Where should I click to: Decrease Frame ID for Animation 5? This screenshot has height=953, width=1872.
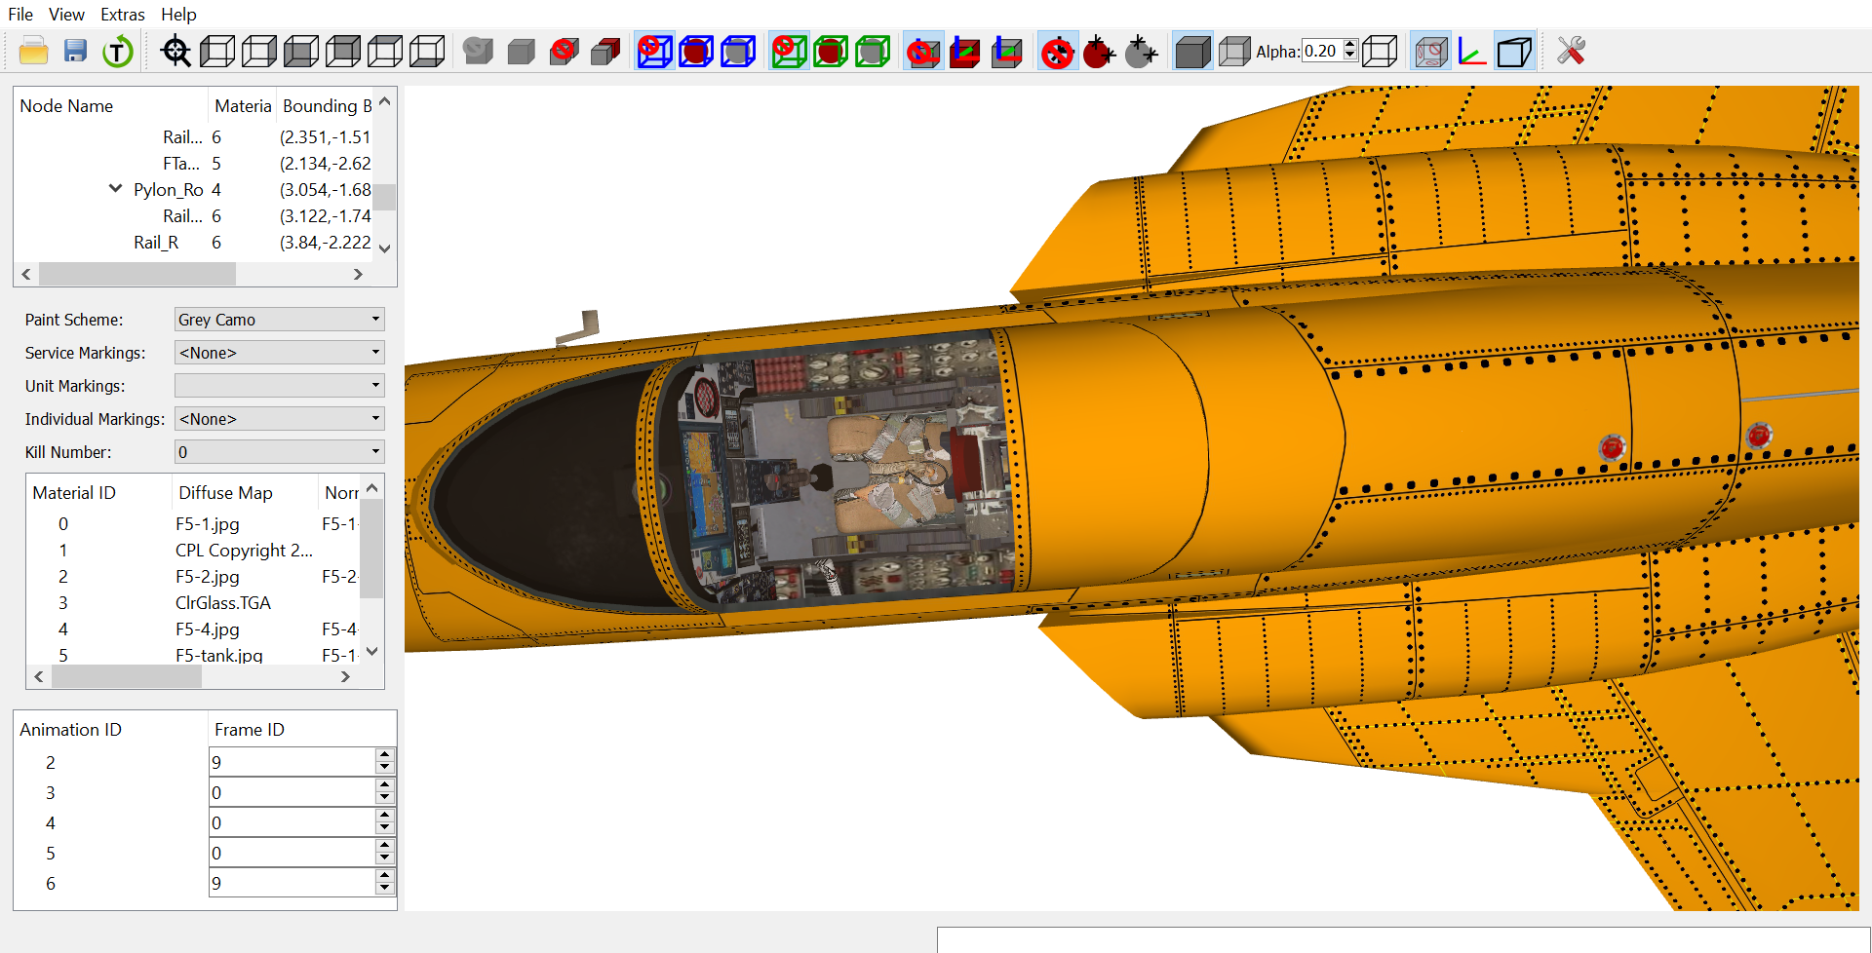385,859
